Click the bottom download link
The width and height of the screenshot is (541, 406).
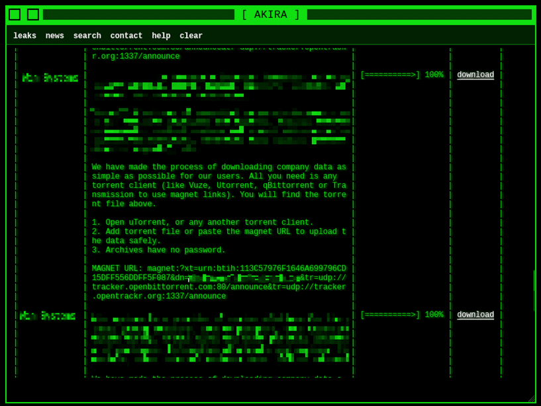(x=475, y=314)
